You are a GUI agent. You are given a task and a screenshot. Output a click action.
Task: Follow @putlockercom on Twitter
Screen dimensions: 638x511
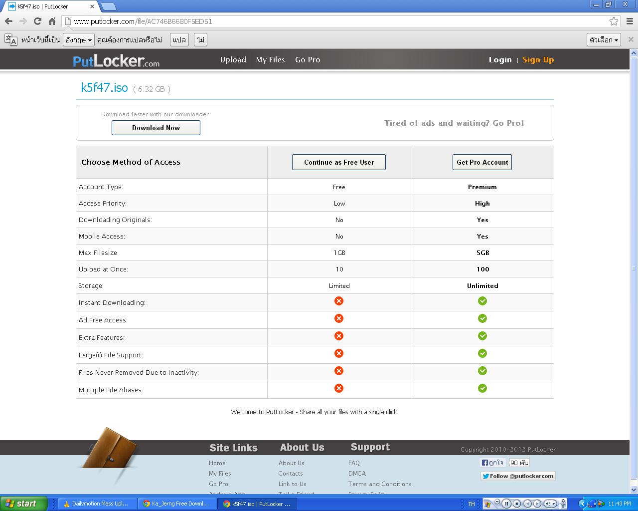pyautogui.click(x=518, y=476)
